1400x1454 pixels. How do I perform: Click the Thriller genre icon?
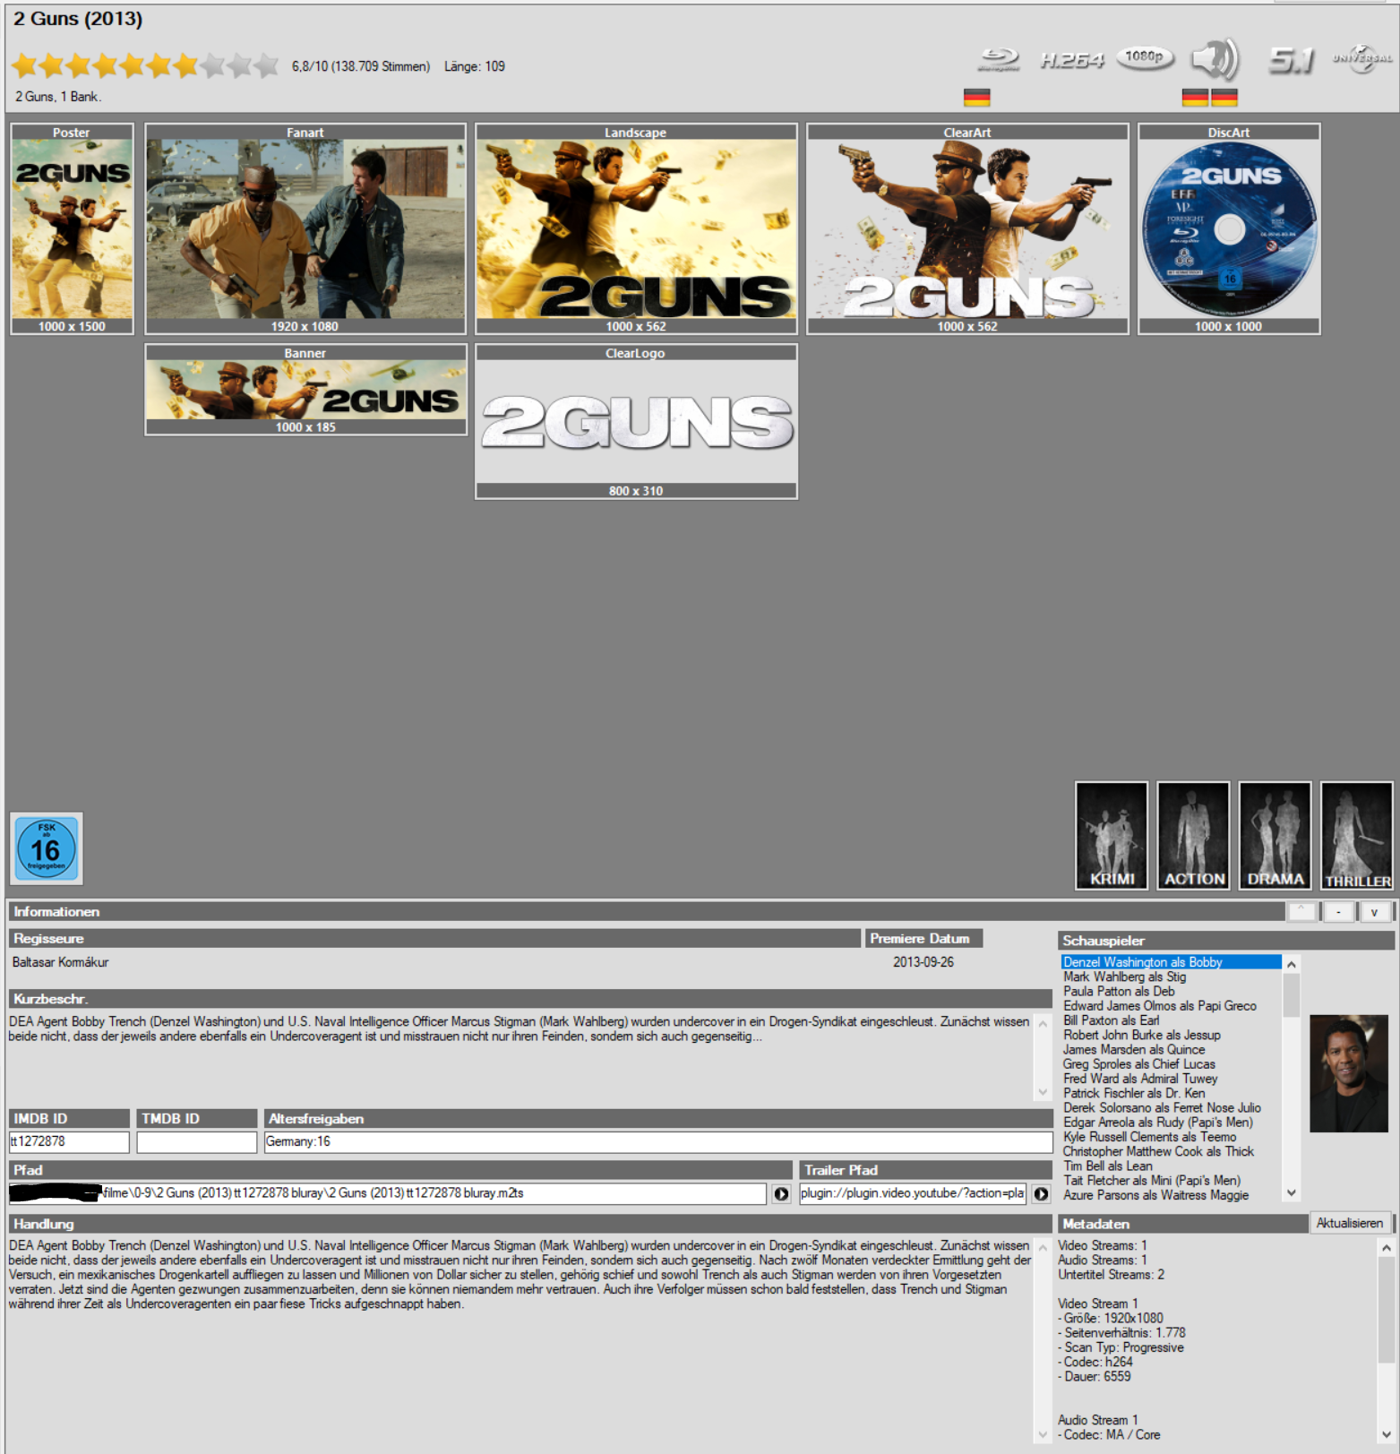click(1357, 836)
